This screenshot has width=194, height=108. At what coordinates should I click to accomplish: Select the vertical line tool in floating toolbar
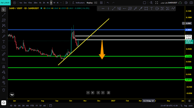(x=108, y=8)
